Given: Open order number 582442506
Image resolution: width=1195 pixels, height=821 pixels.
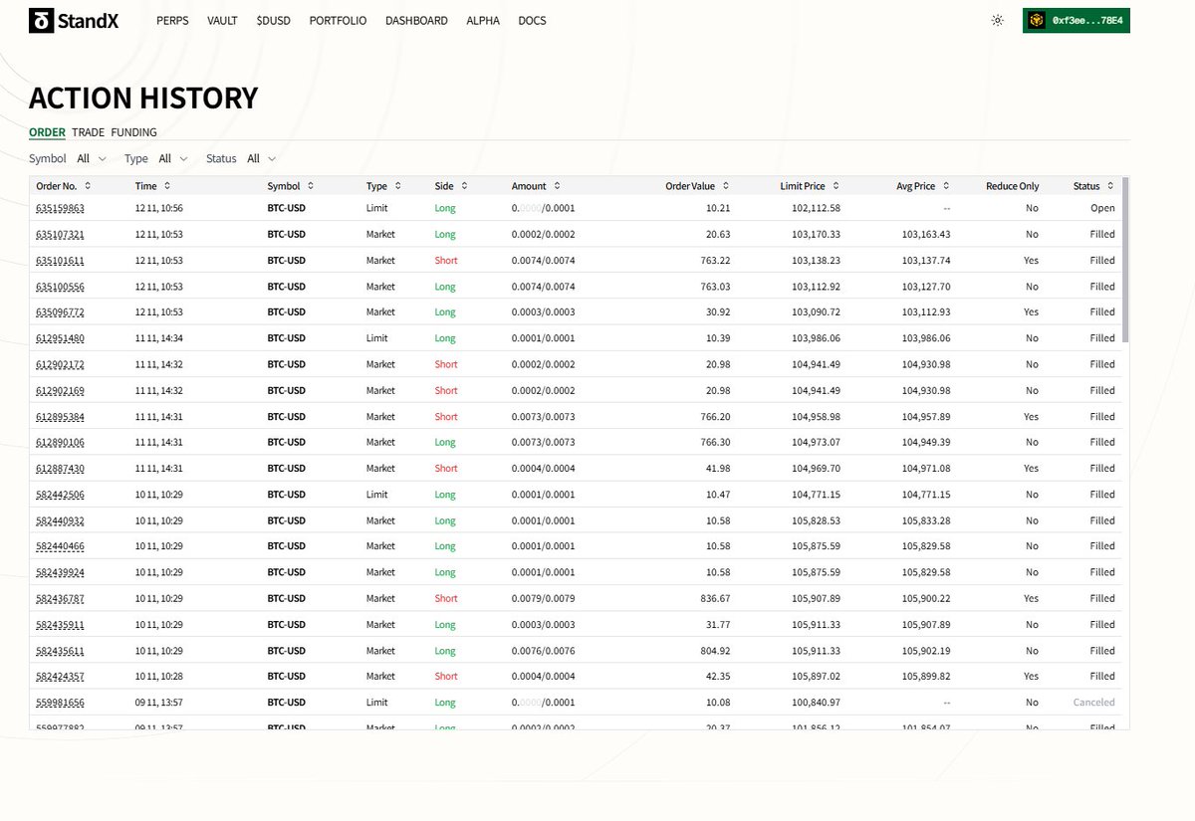Looking at the screenshot, I should tap(60, 495).
